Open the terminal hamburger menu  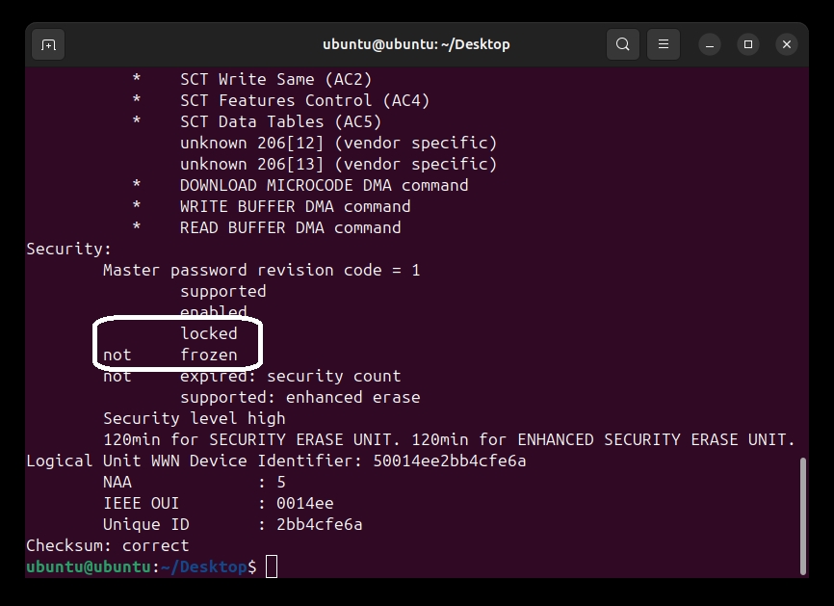coord(664,44)
